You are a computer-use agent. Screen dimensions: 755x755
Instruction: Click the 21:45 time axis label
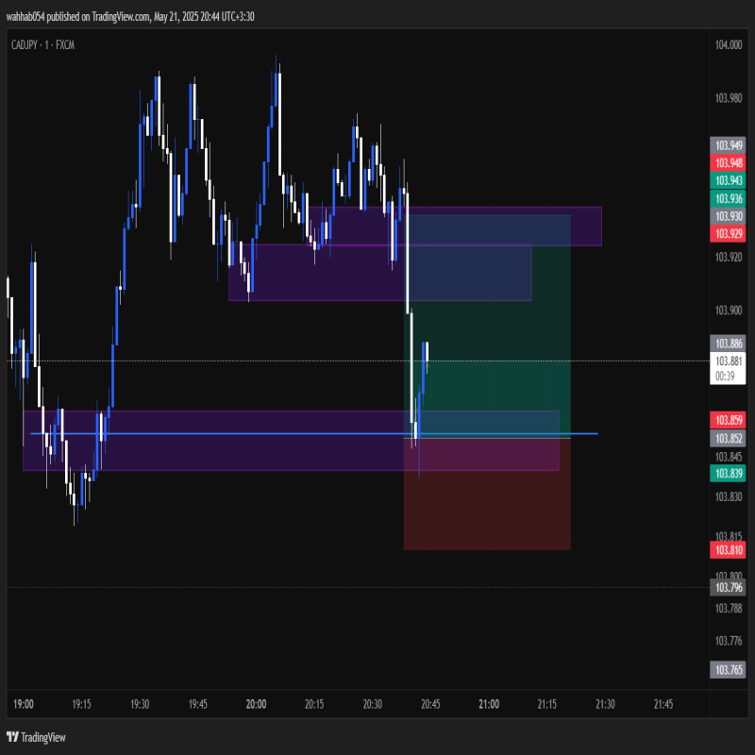(x=663, y=704)
